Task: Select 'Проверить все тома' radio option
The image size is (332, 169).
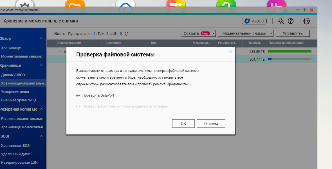Action: tap(78, 106)
